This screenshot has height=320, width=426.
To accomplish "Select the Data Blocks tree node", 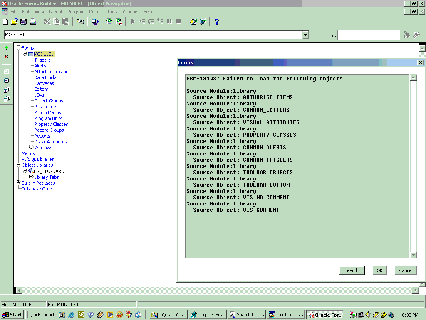I will 46,77.
